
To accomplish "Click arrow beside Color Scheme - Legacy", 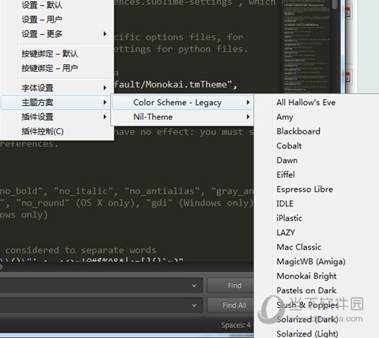I will pyautogui.click(x=248, y=102).
